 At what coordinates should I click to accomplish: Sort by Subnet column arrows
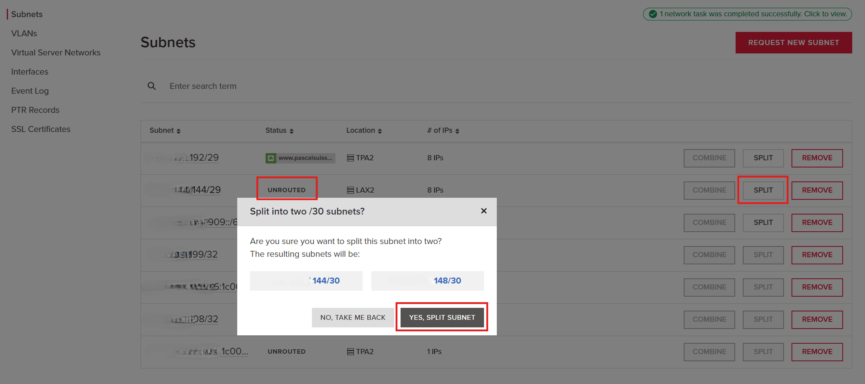point(178,131)
